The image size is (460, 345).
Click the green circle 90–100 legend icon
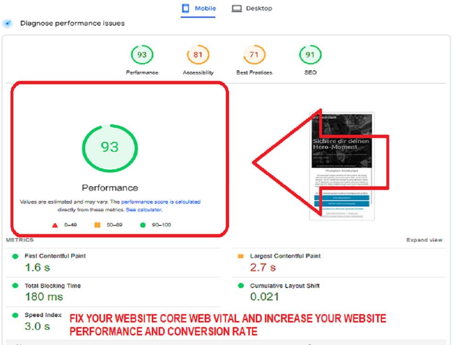(x=143, y=225)
